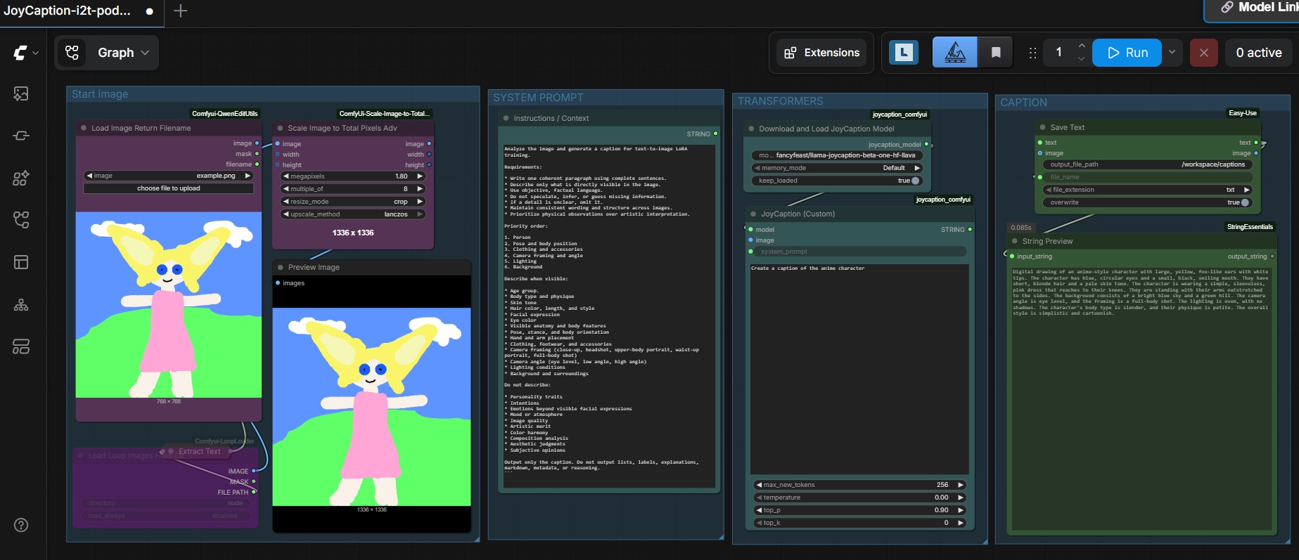1299x560 pixels.
Task: Open the generated media assets sidebar icon
Action: [21, 93]
